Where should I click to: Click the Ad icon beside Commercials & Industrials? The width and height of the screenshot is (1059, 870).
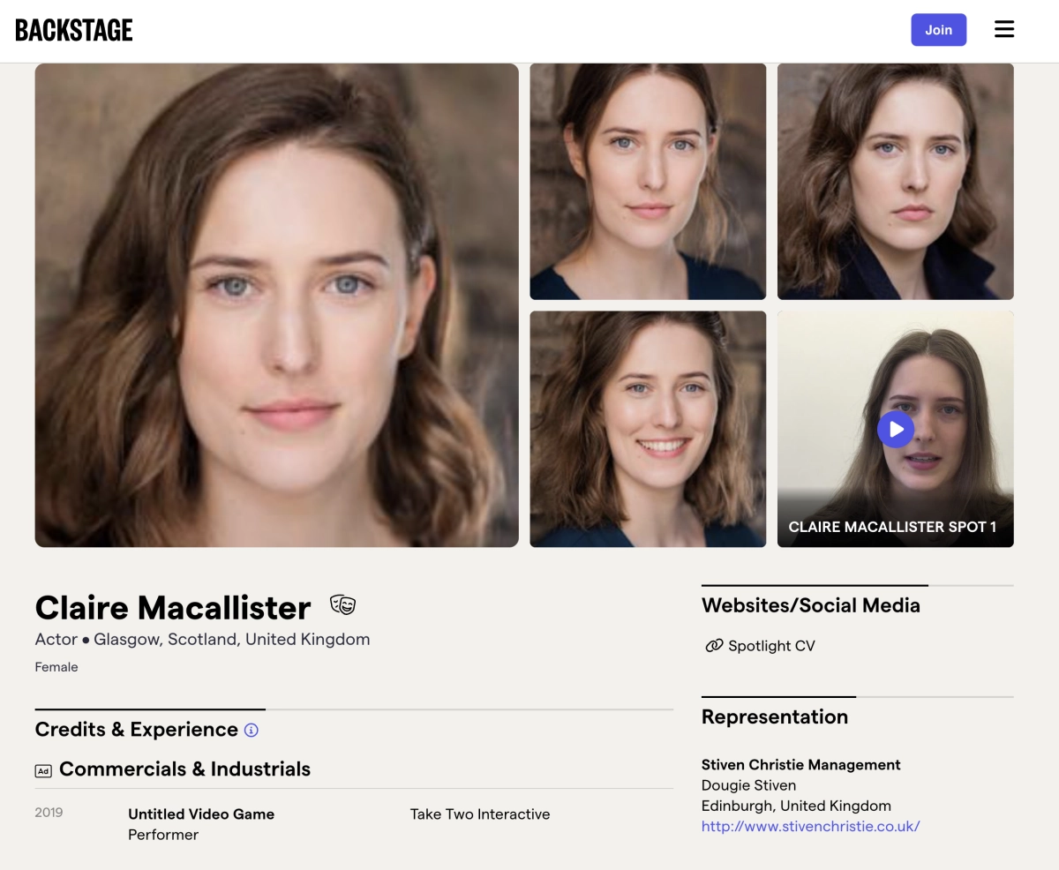click(x=43, y=770)
